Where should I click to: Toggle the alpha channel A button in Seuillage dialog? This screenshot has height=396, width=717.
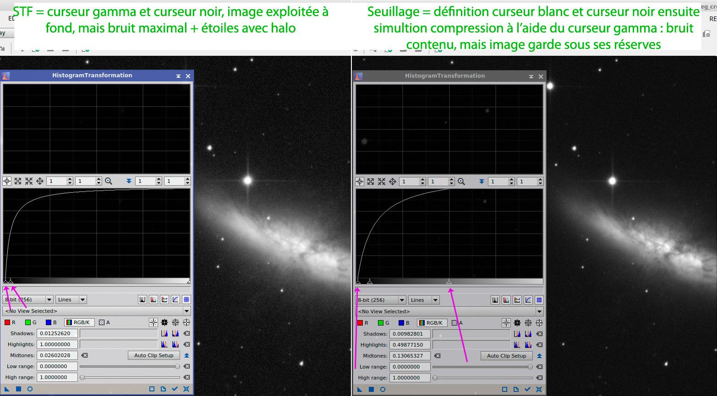457,323
